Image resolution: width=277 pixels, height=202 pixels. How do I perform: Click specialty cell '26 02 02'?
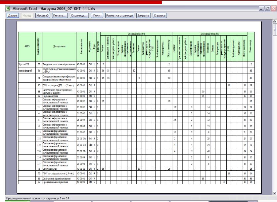point(81,114)
